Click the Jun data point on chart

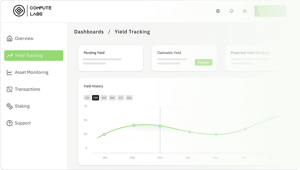tap(246, 129)
